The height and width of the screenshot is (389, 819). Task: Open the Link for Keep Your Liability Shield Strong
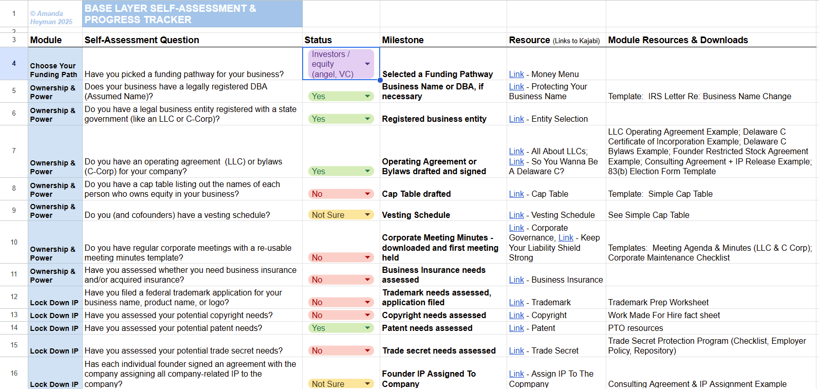coord(566,238)
